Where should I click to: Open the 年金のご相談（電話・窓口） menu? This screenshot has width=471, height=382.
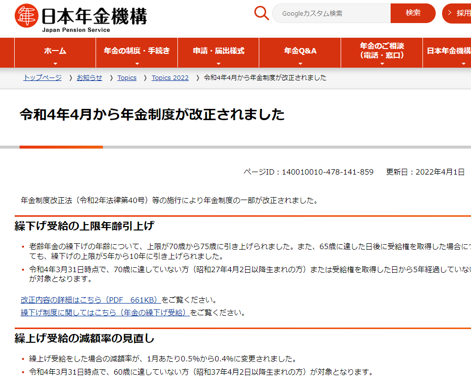[382, 52]
